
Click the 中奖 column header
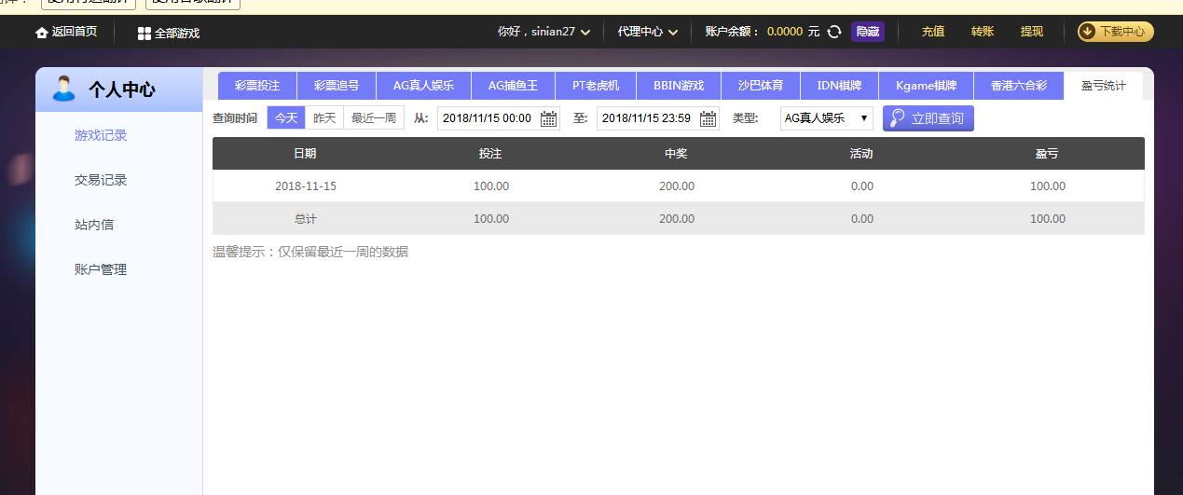point(676,154)
